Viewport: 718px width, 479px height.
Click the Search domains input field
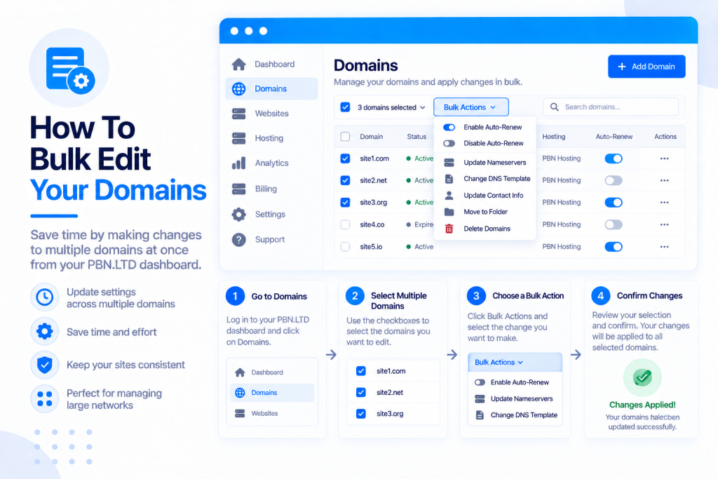coord(611,107)
